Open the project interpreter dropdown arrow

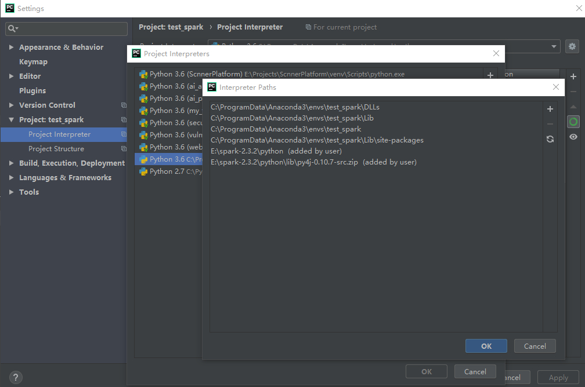pos(554,46)
